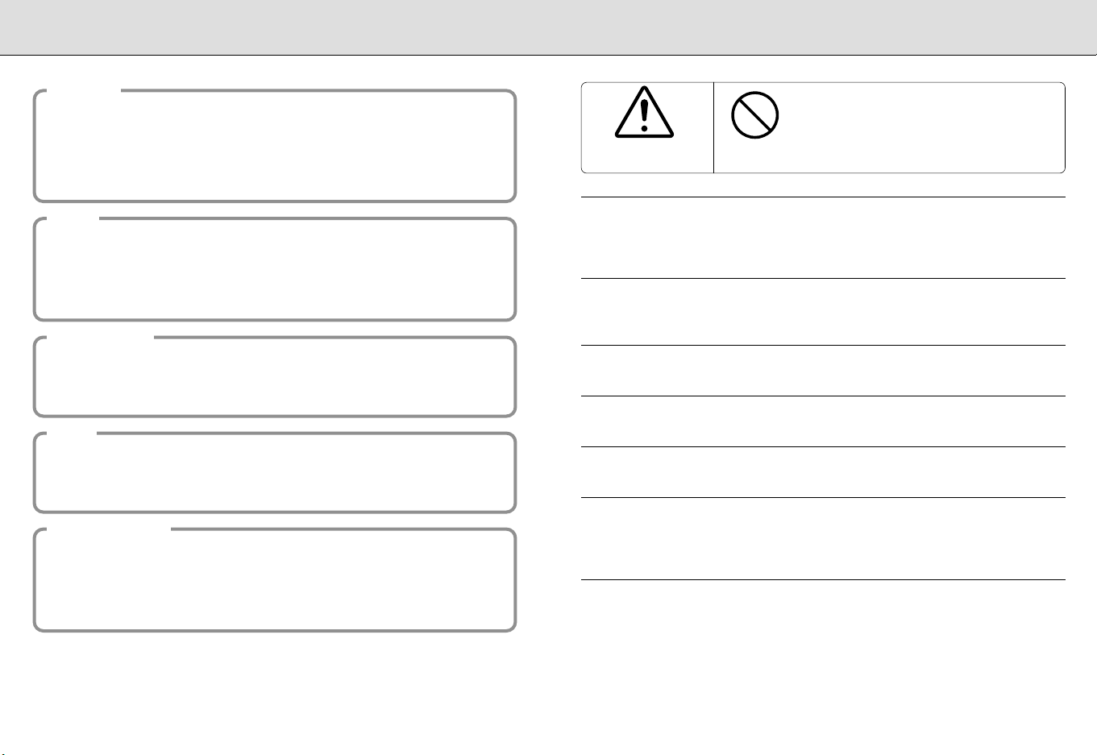Screen dimensions: 1097x755
Task: Click empty area right of prohibition icon
Action: pos(919,127)
